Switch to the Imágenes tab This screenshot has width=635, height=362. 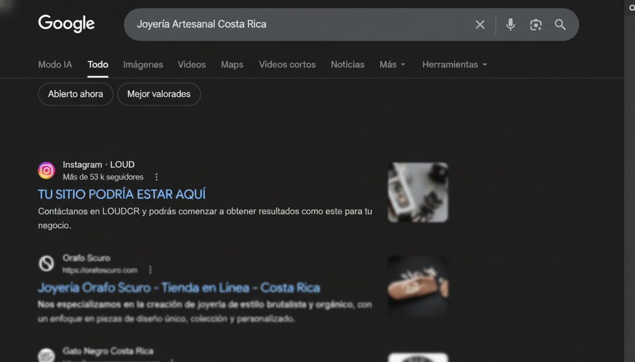pos(143,65)
